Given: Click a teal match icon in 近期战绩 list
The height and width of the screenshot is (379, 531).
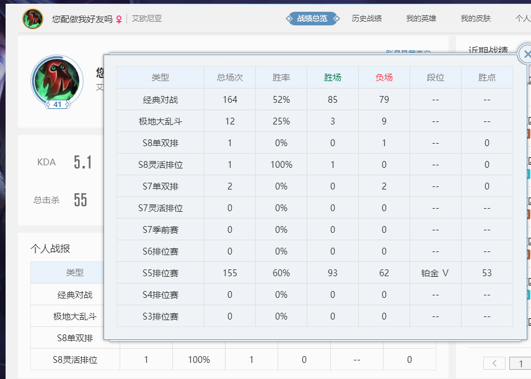Looking at the screenshot, I should coord(528,173).
